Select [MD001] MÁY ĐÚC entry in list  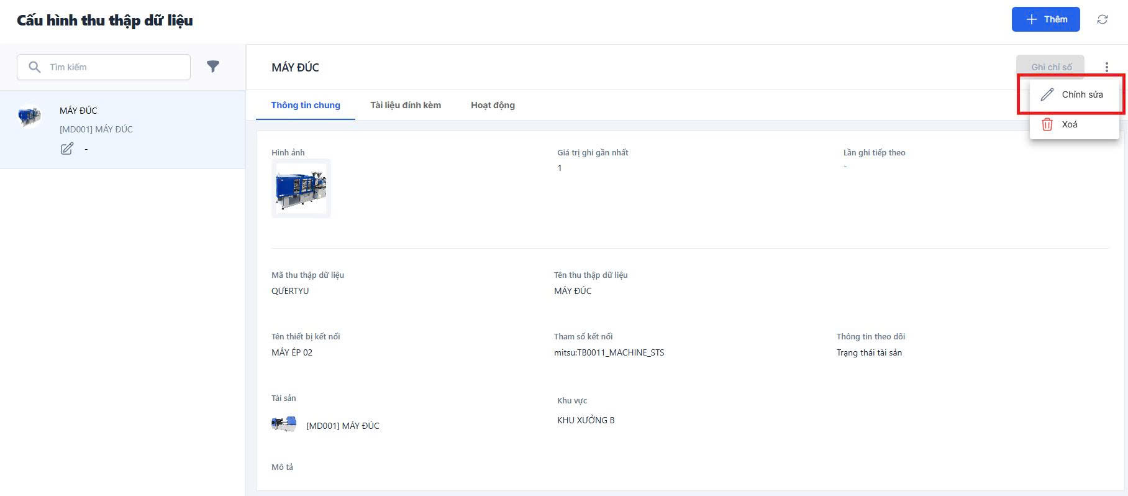point(96,129)
